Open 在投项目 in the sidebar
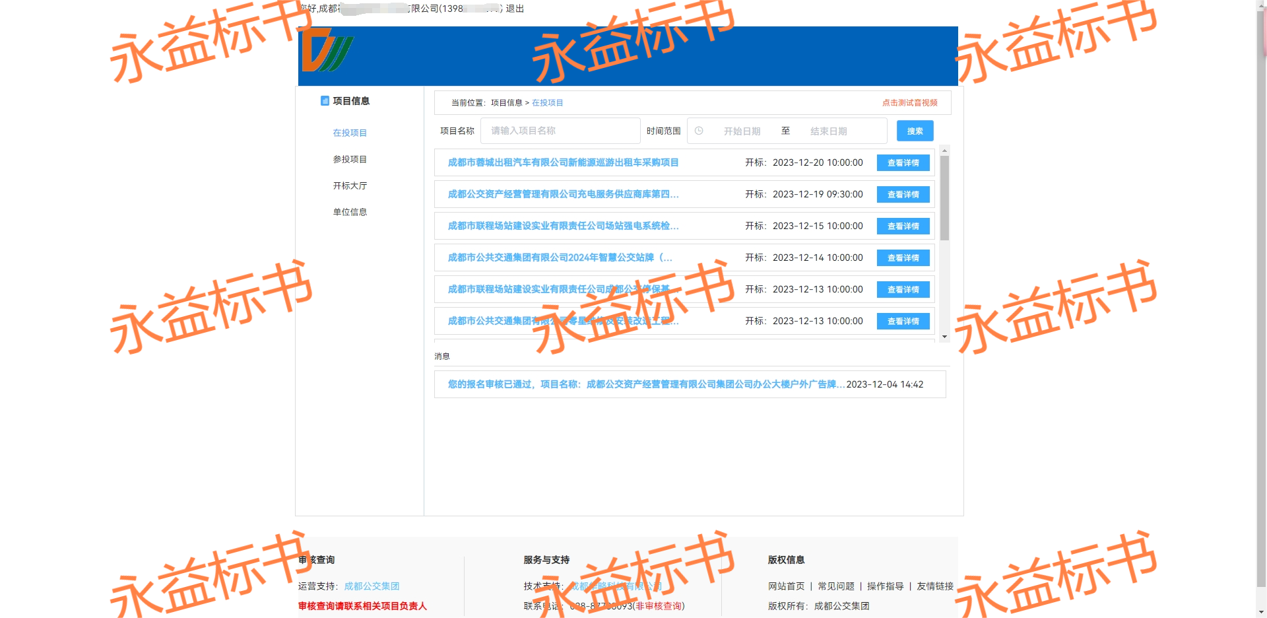 350,133
